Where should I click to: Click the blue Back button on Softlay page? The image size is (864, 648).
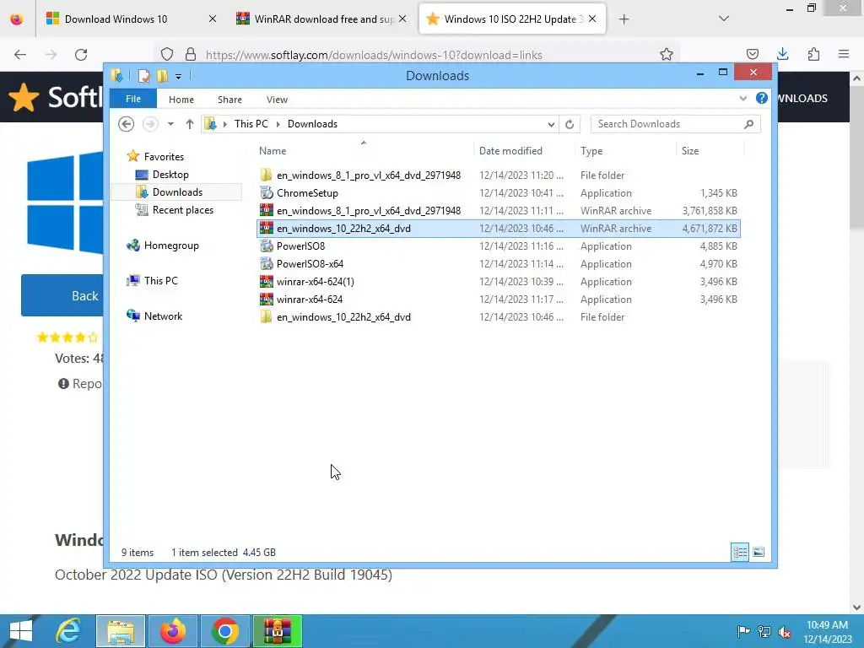(62, 295)
